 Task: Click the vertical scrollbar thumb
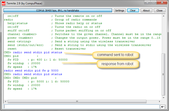click(x=163, y=74)
